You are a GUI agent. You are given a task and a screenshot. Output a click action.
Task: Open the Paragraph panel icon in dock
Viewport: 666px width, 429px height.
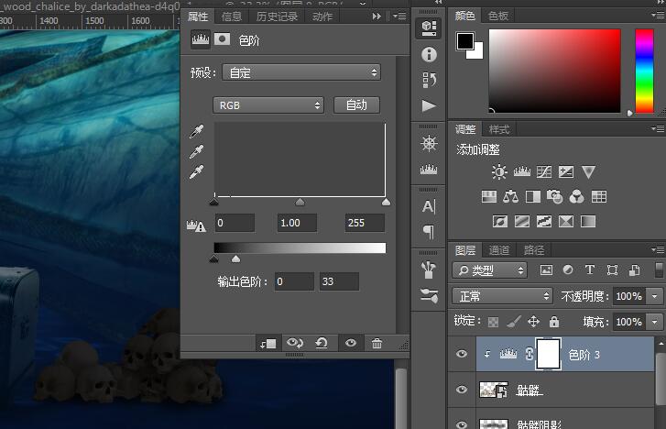click(429, 232)
